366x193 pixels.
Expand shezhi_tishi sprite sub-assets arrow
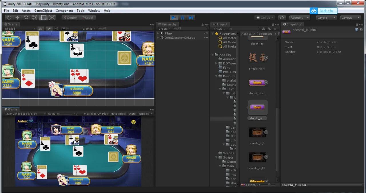pyautogui.click(x=266, y=58)
